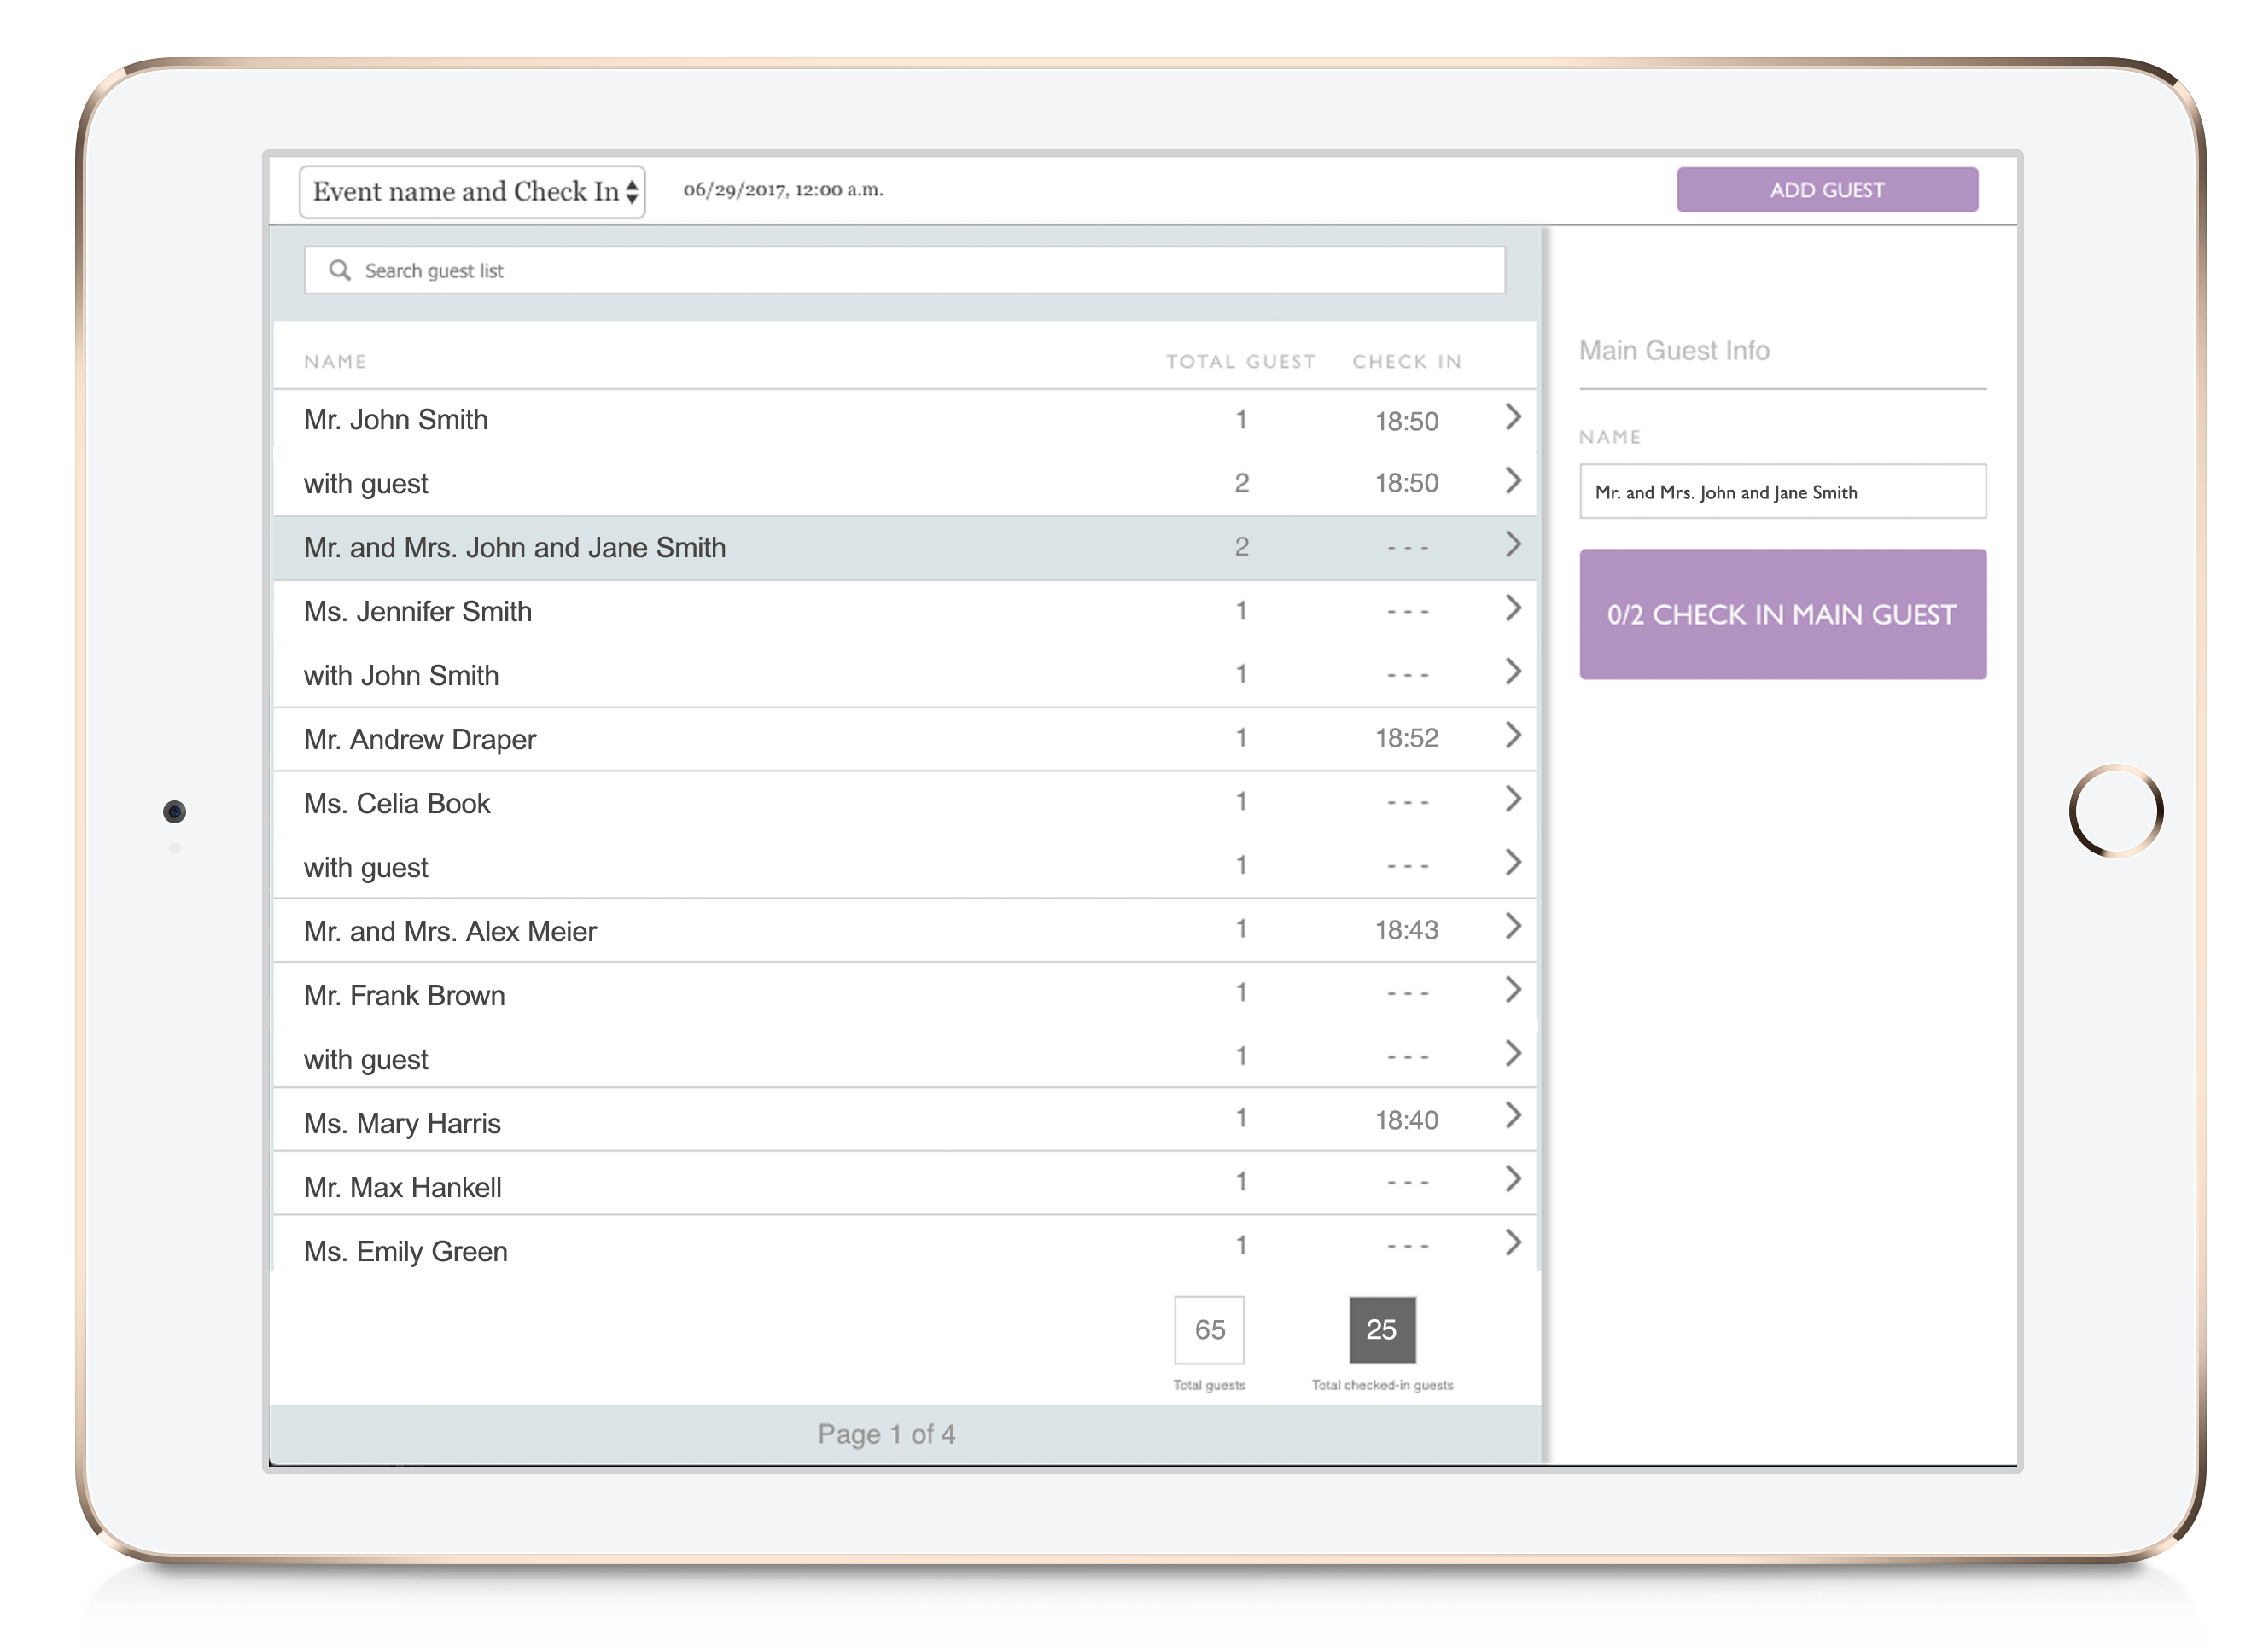Click the 65 Total guests counter

(1210, 1331)
